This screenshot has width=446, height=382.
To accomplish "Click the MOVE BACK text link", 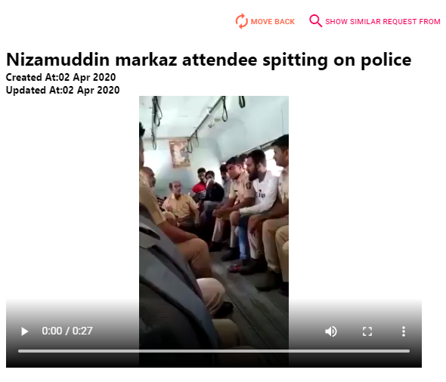I will (272, 22).
